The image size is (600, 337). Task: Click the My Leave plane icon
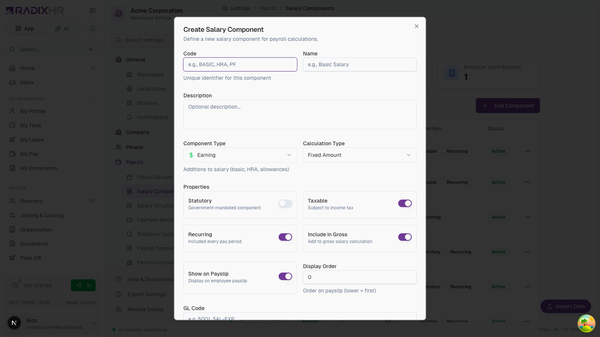[x=12, y=140]
